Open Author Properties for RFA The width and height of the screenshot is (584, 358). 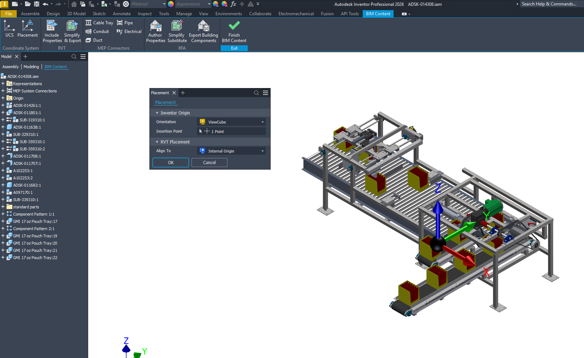click(x=156, y=31)
